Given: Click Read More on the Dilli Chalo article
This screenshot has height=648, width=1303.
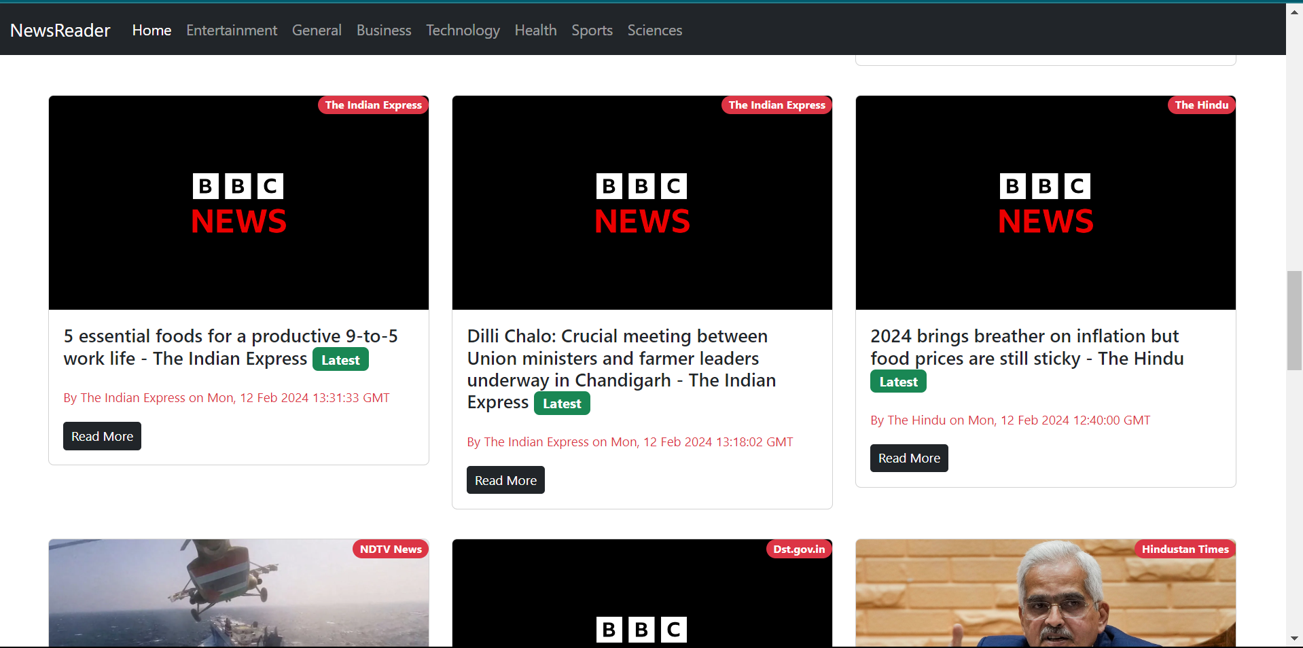Looking at the screenshot, I should click(505, 480).
